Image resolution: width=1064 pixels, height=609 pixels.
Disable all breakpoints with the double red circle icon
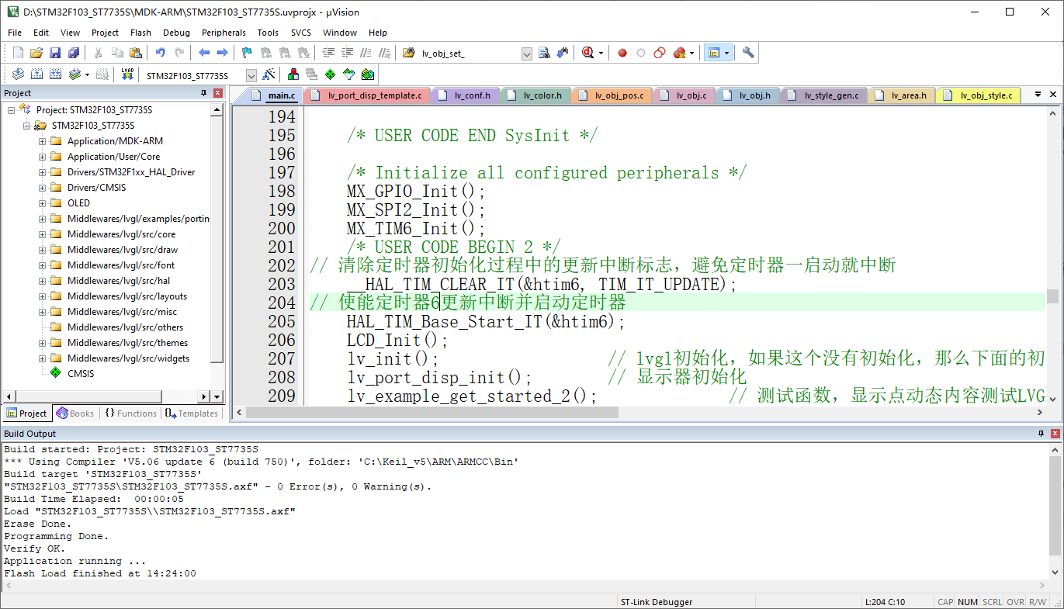coord(659,53)
